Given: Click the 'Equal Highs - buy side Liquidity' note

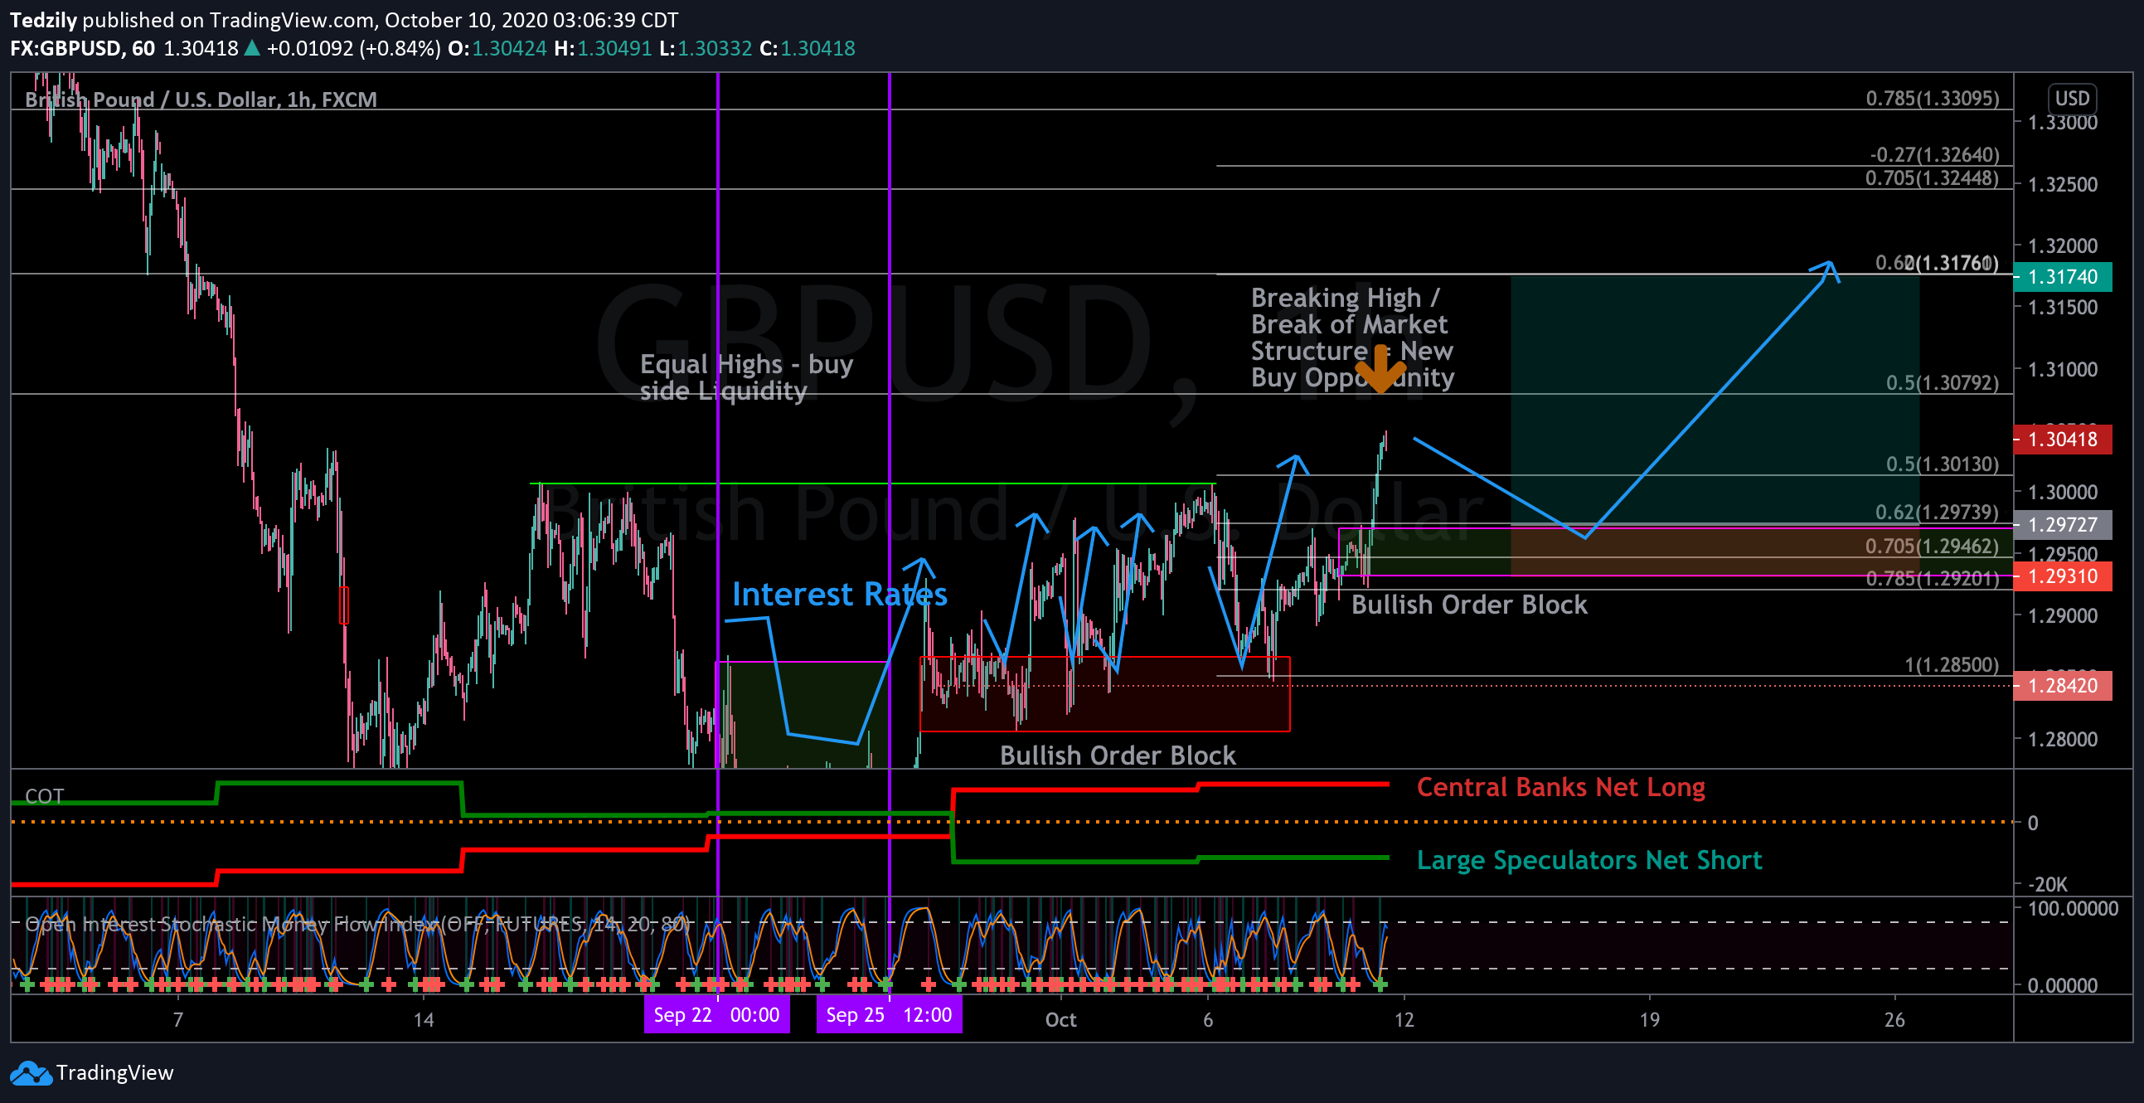Looking at the screenshot, I should pos(745,377).
